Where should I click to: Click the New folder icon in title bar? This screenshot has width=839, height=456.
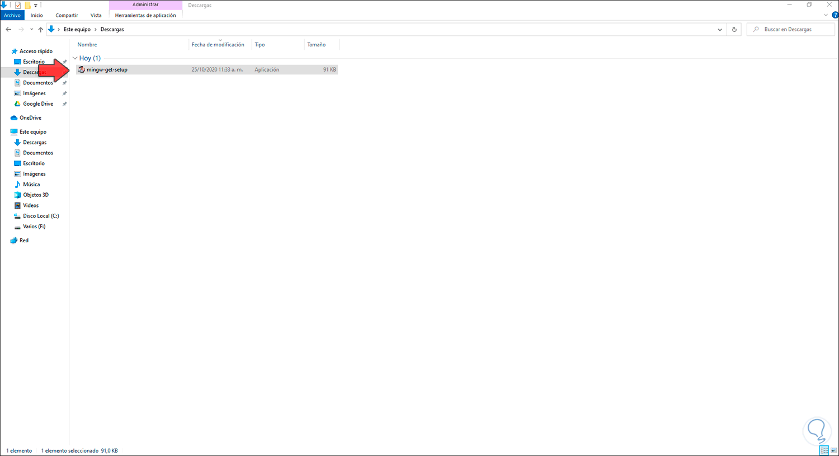[27, 5]
